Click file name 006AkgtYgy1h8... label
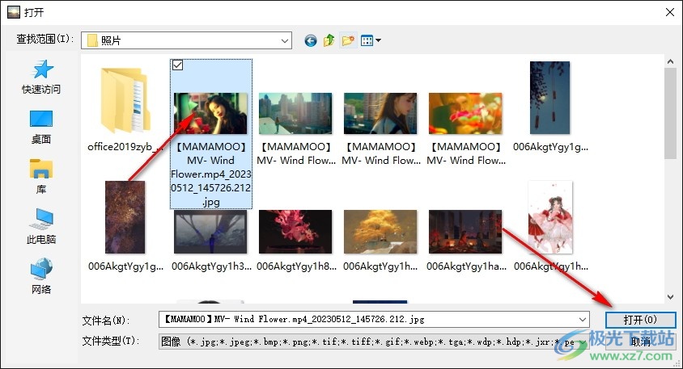Viewport: 683px width, 369px height. click(296, 266)
